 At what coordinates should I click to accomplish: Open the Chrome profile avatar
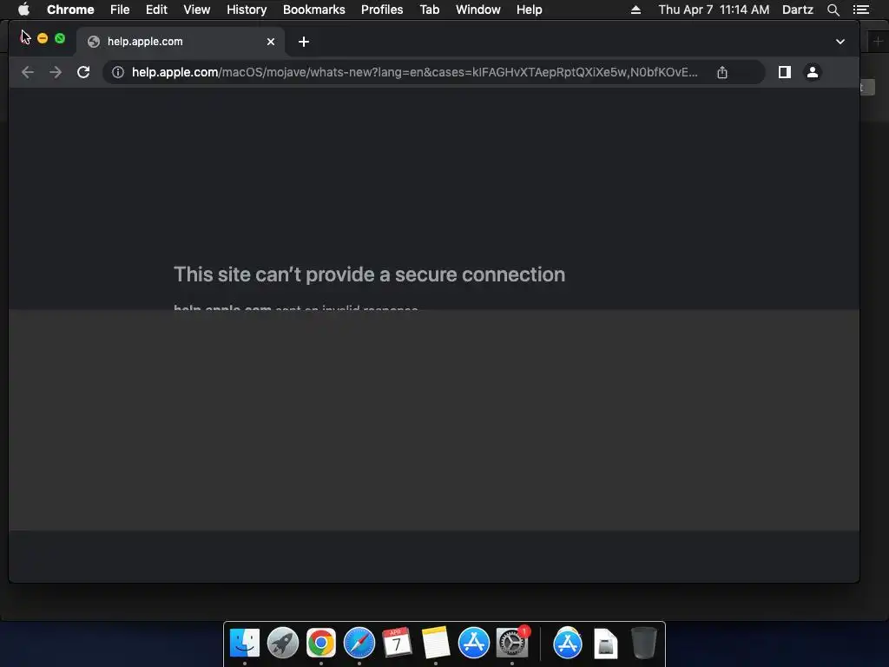pyautogui.click(x=813, y=72)
